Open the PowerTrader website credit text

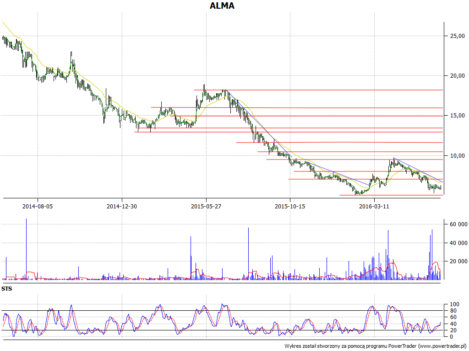point(376,346)
